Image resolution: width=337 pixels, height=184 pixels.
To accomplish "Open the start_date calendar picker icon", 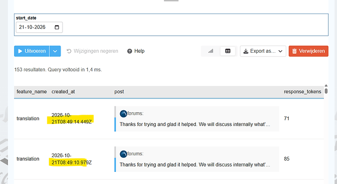I will click(57, 27).
